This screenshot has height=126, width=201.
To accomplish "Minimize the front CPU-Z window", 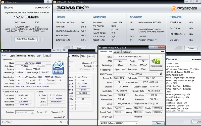I will 54,51.
